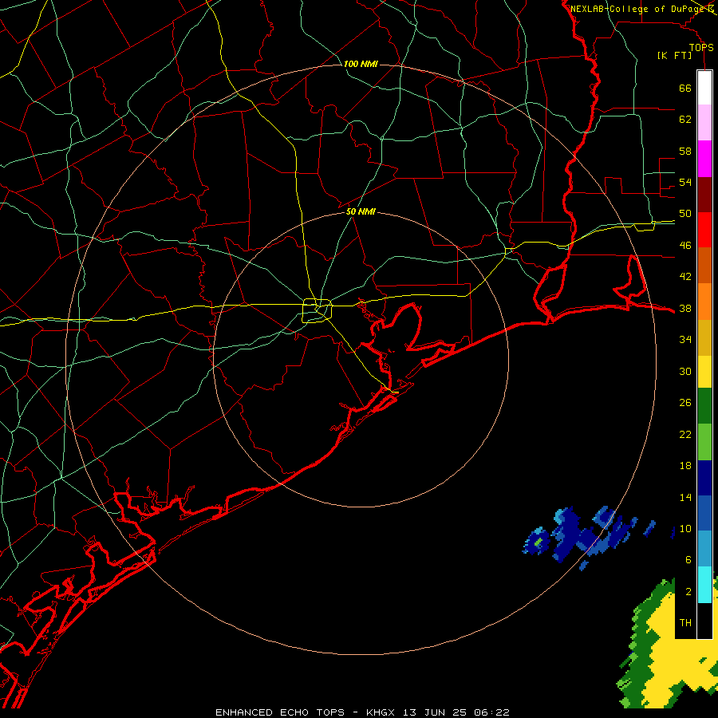This screenshot has width=718, height=718.
Task: Click the '46' legend value
Action: (685, 246)
